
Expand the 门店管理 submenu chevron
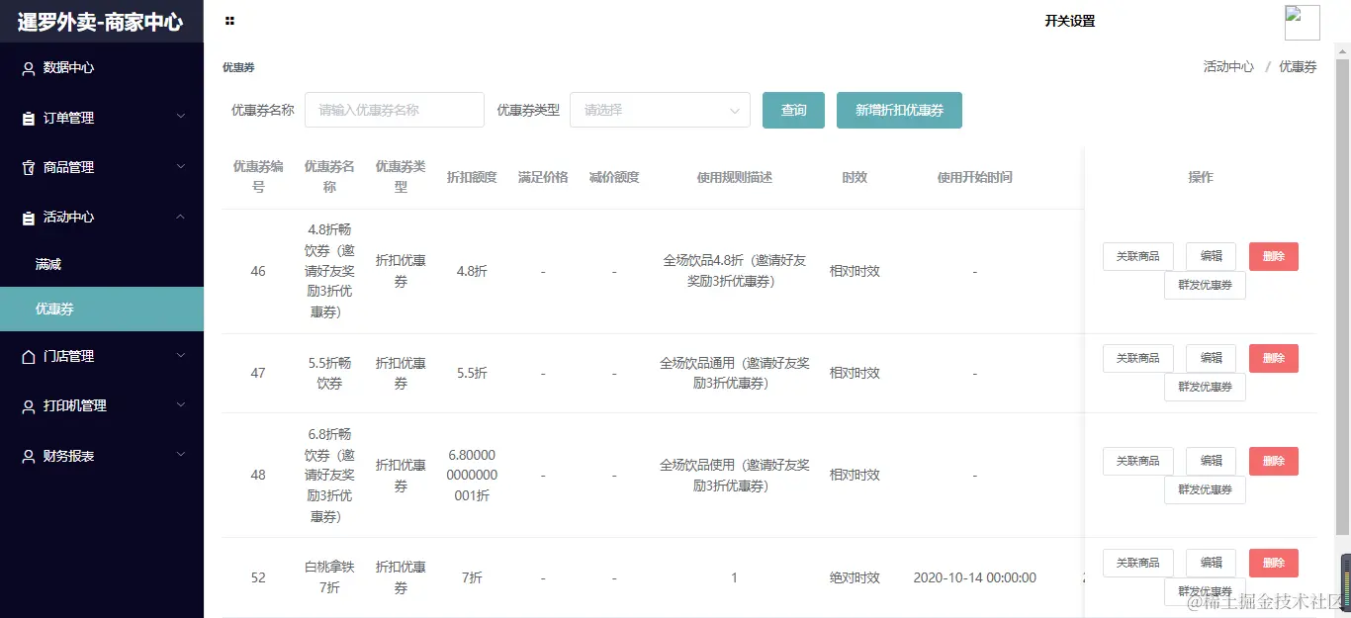point(180,356)
